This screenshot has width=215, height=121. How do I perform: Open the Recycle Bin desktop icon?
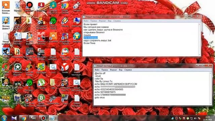17,7
